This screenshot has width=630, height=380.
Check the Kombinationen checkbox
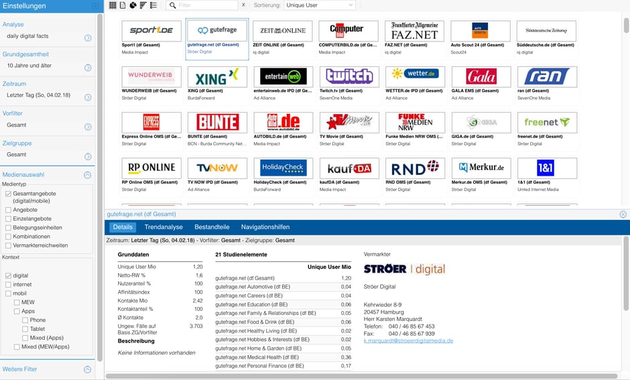(8, 236)
